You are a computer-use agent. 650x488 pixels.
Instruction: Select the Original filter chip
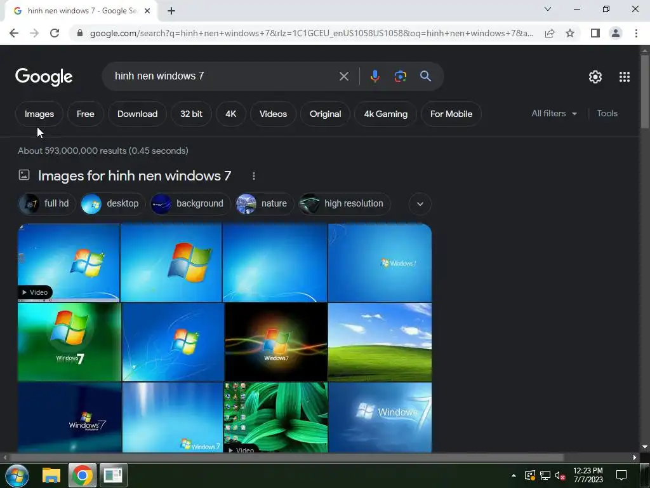click(x=326, y=114)
